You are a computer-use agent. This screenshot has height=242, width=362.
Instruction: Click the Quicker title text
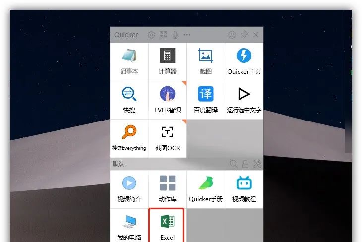[126, 35]
